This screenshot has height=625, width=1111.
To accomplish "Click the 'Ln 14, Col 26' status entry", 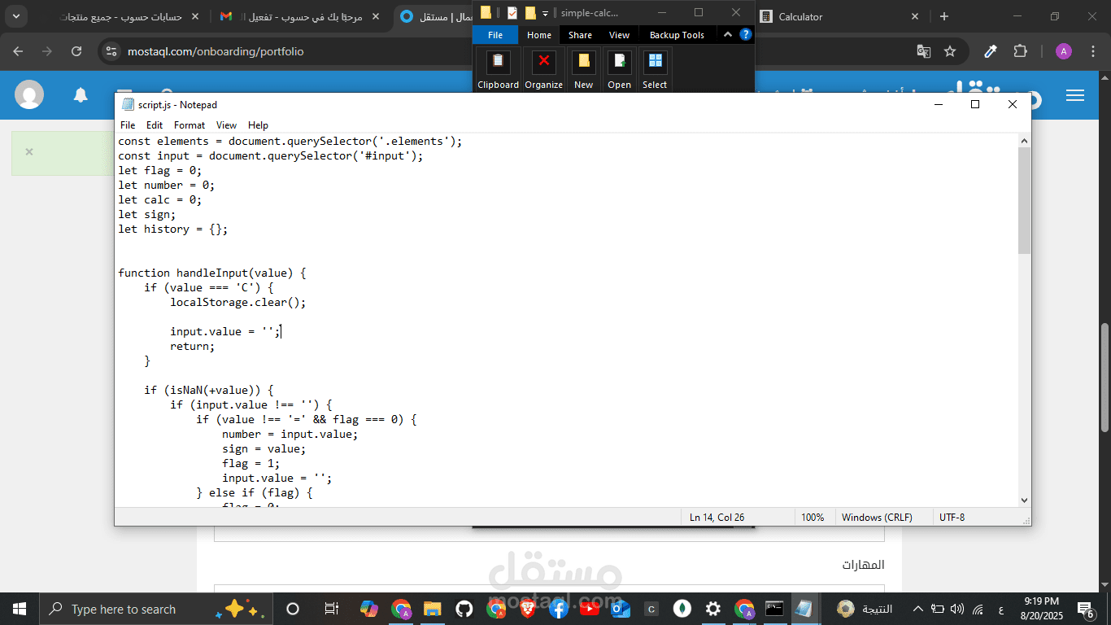I will 717,517.
